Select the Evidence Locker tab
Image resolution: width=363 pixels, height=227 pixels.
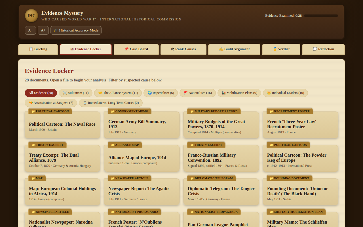coord(86,49)
